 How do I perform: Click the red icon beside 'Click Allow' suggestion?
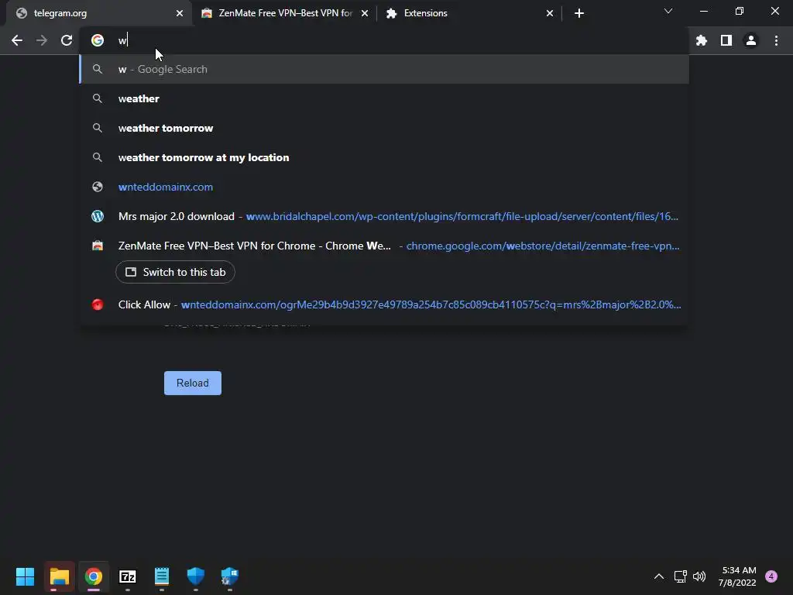[98, 304]
